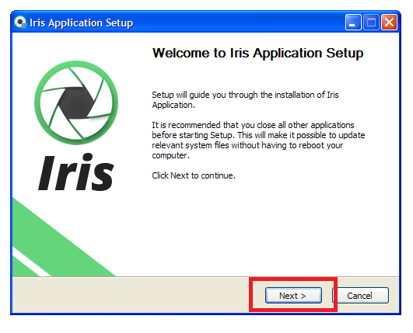This screenshot has height=333, width=413.
Task: Click the dark hexagon inside the logo
Action: pyautogui.click(x=76, y=102)
